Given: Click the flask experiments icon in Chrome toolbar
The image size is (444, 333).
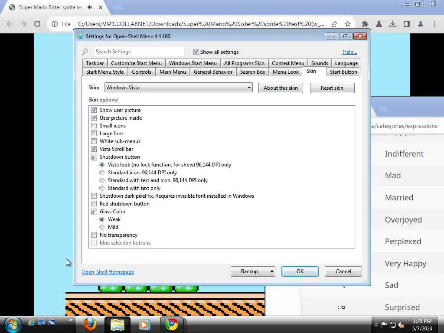Looking at the screenshot, I should tap(379, 24).
